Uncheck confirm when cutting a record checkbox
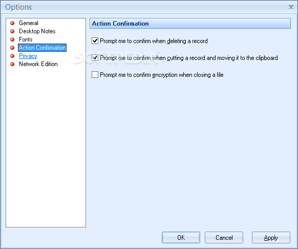Viewport: 298px width, 249px height. (95, 57)
